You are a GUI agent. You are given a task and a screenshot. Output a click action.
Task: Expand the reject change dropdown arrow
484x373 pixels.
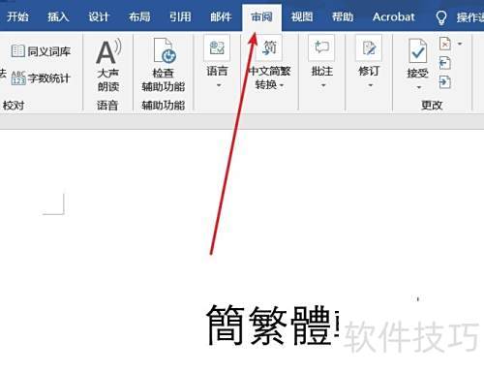tap(460, 44)
